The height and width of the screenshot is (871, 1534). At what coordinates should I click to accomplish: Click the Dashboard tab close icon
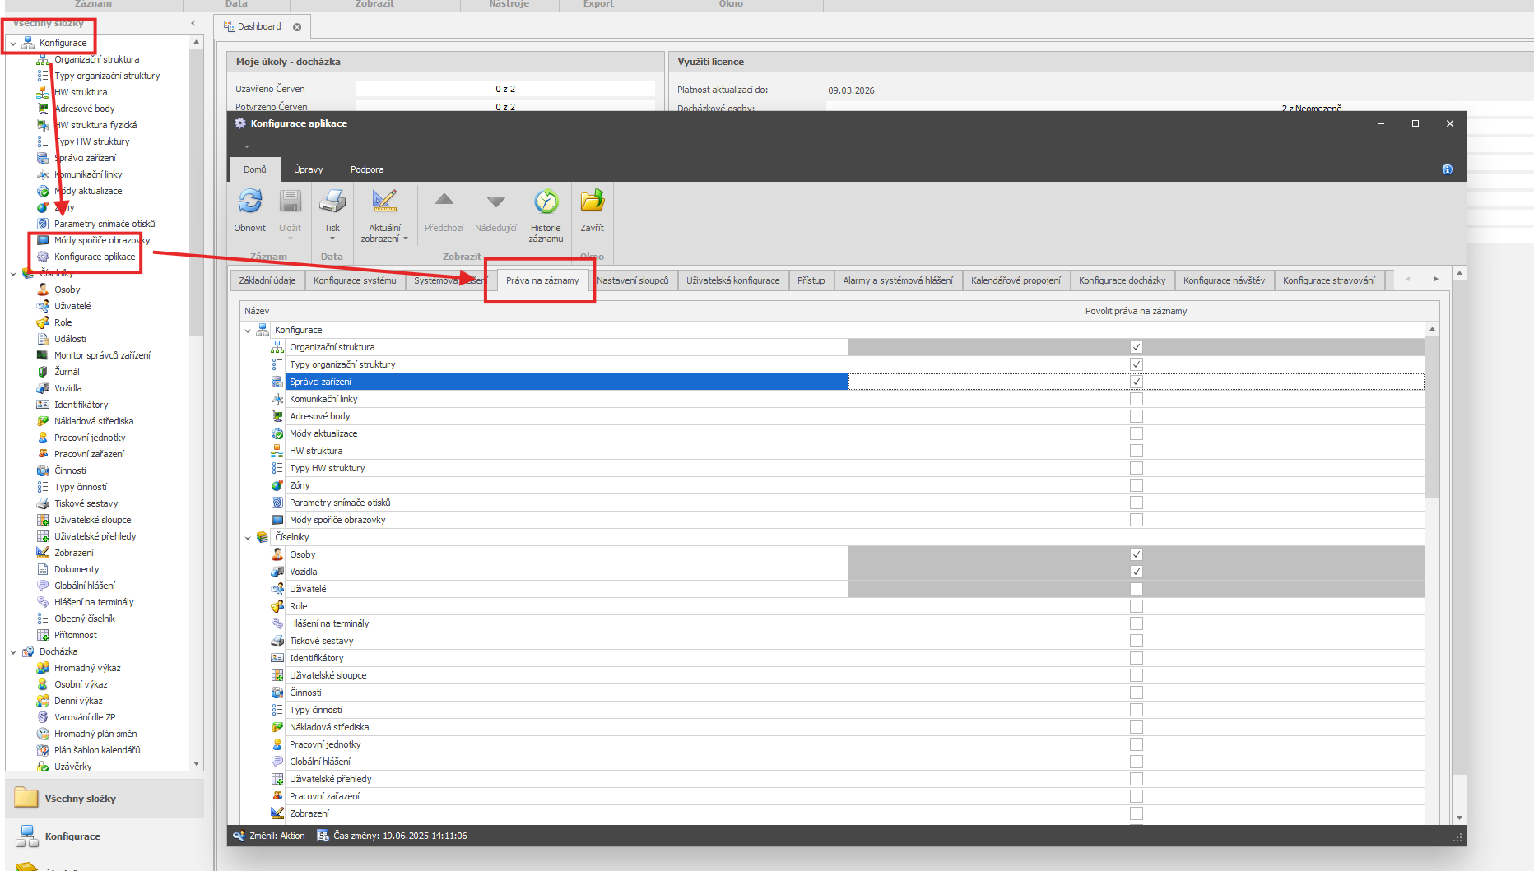point(297,27)
